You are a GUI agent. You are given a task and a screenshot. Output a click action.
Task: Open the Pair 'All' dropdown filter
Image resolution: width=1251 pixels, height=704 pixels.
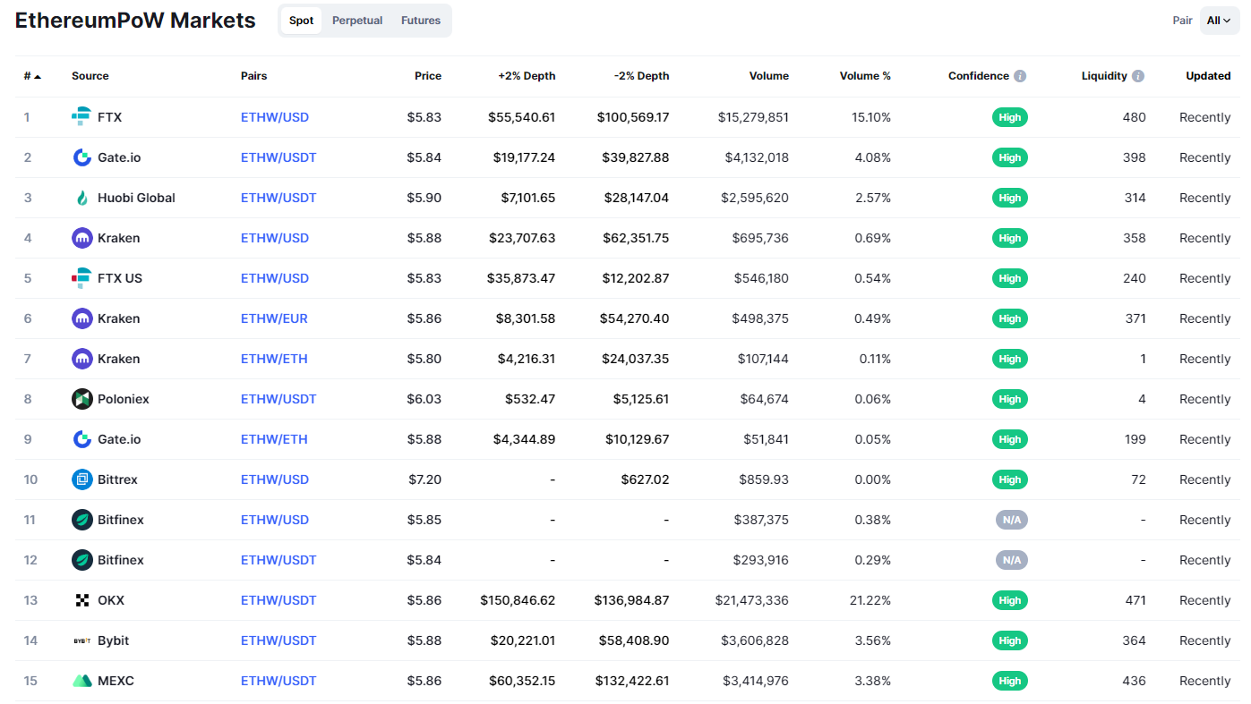pos(1219,21)
